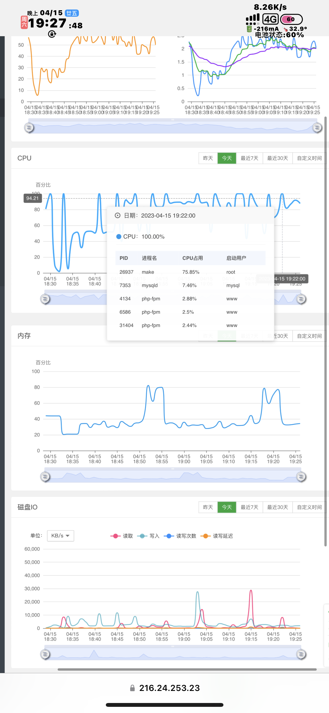The image size is (329, 713).
Task: Click PID 6586 in the process list
Action: coord(125,312)
